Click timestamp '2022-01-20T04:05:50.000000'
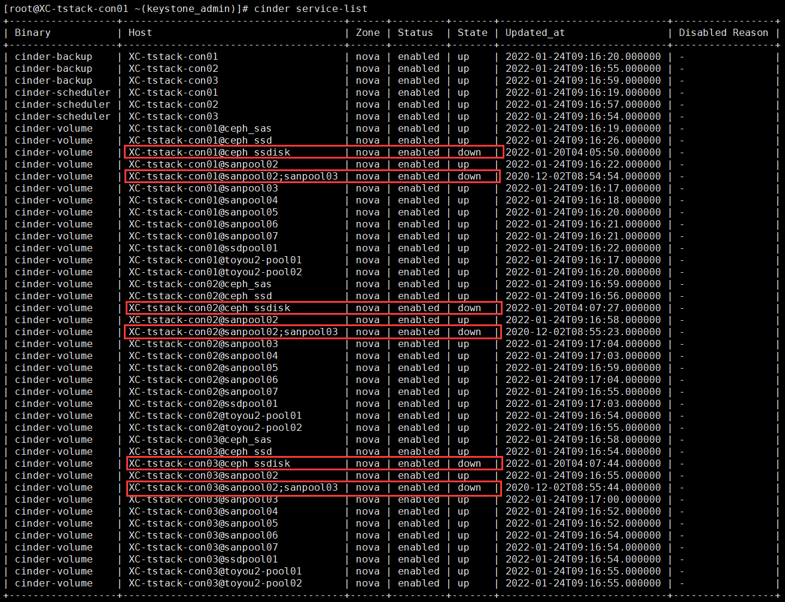785x602 pixels. (x=583, y=153)
